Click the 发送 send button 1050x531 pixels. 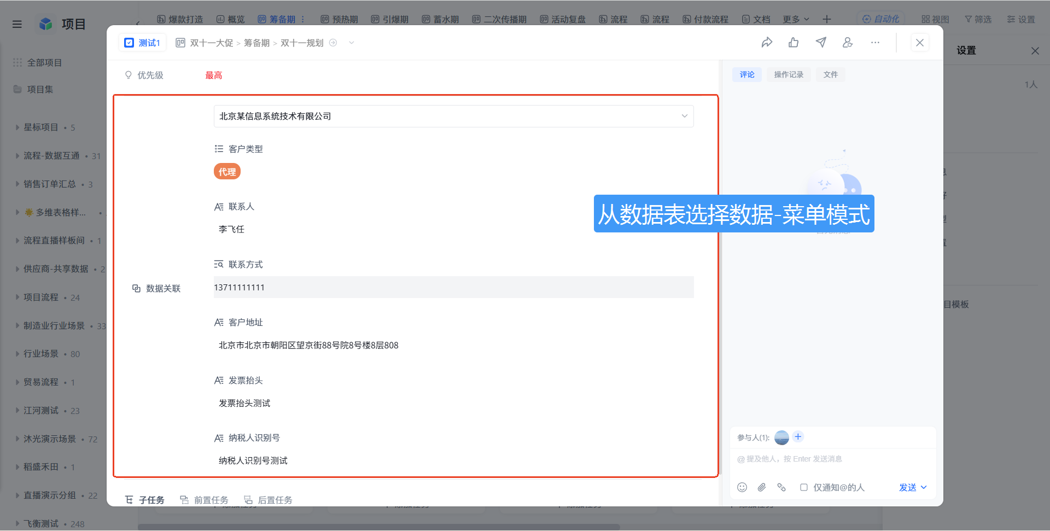[908, 487]
